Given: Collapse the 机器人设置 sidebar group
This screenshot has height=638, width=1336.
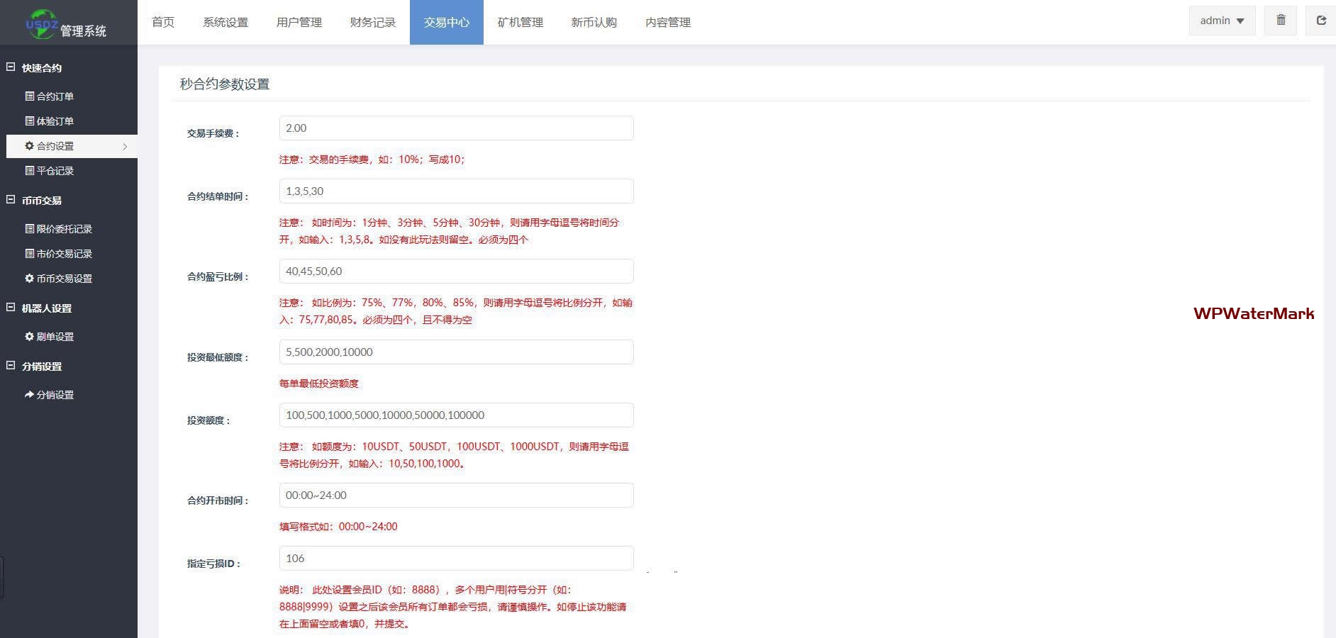Looking at the screenshot, I should tap(11, 308).
